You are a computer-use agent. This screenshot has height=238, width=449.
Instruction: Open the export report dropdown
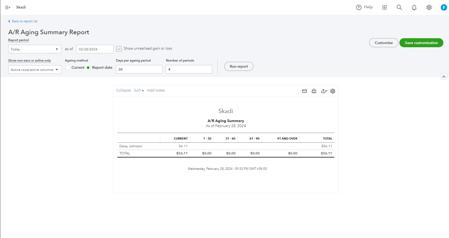coord(324,91)
